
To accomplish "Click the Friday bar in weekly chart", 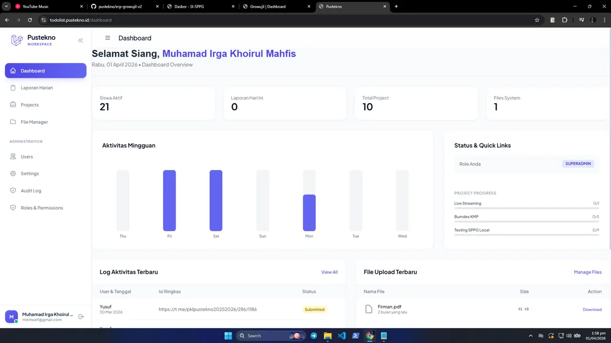I will point(169,201).
